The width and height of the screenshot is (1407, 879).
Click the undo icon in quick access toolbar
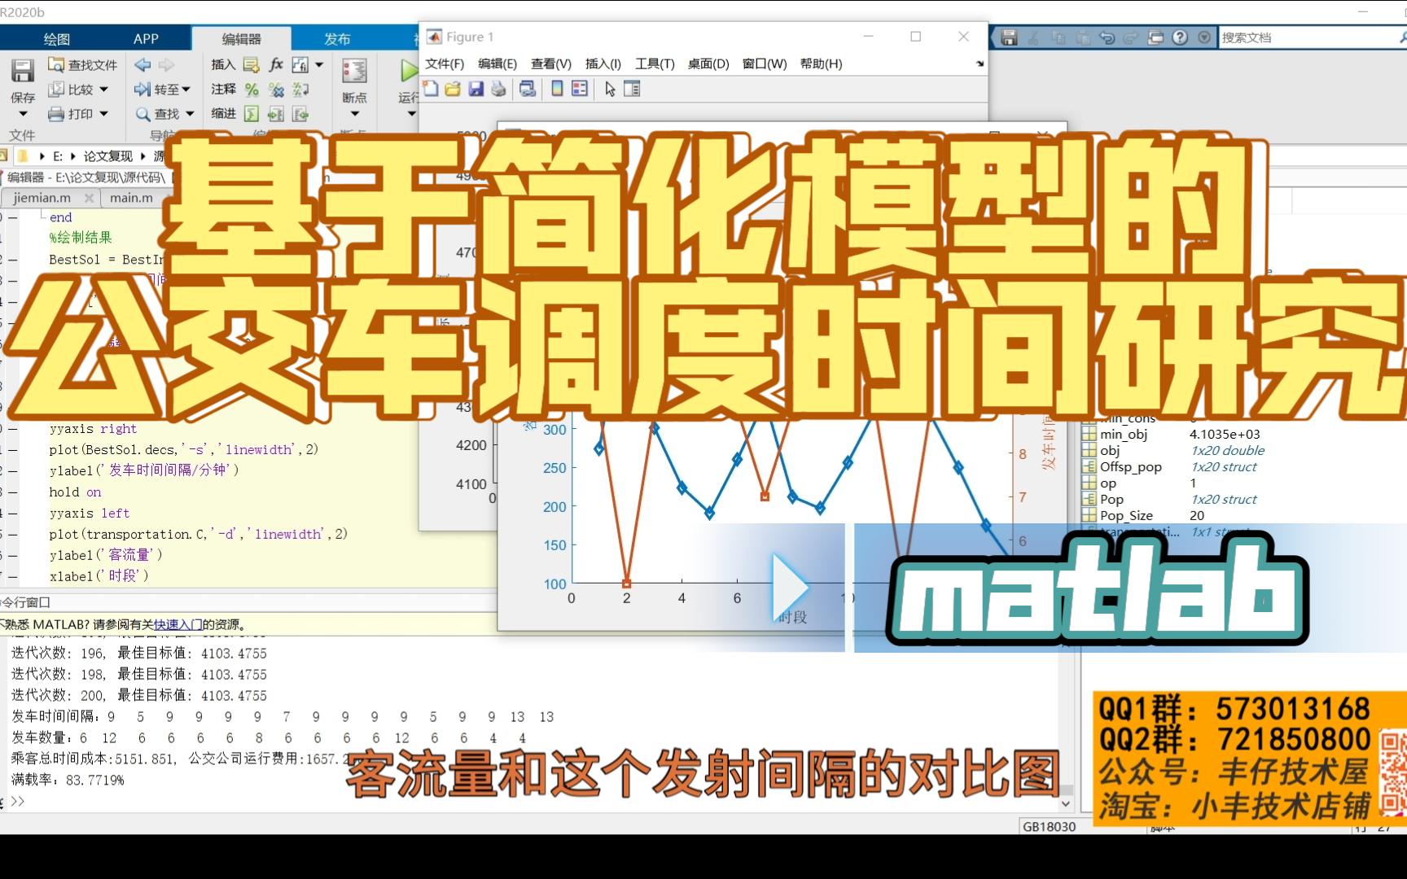(1107, 37)
